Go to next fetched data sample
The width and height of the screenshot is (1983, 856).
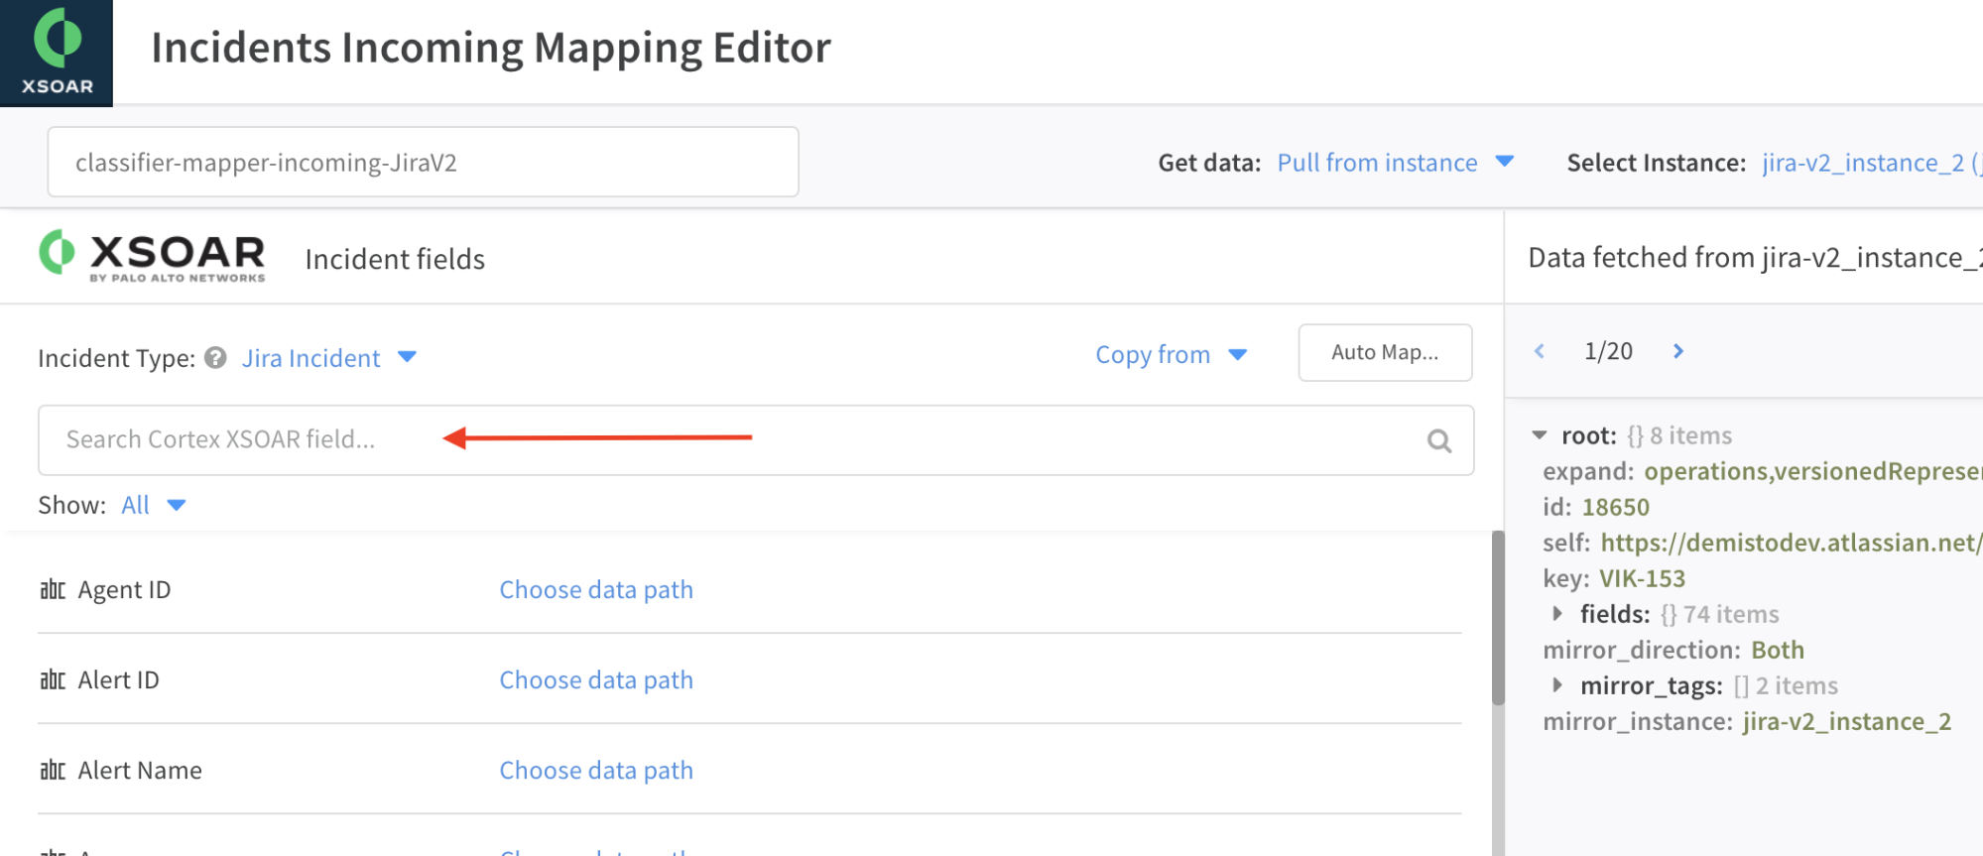[x=1677, y=351]
